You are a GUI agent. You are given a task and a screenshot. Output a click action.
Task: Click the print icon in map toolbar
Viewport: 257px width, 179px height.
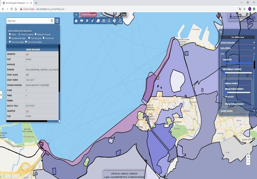click(x=82, y=21)
